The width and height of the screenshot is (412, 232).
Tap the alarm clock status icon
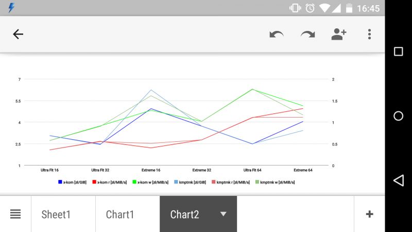[310, 8]
